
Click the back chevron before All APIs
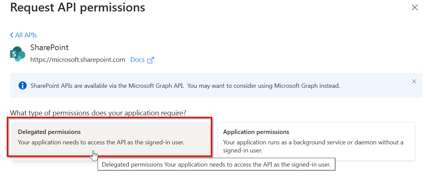pos(12,35)
